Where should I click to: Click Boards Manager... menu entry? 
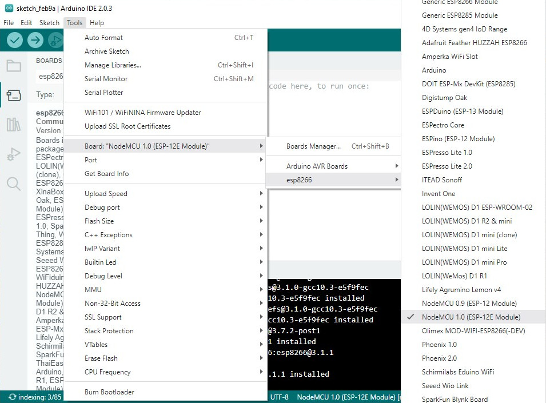pos(313,146)
